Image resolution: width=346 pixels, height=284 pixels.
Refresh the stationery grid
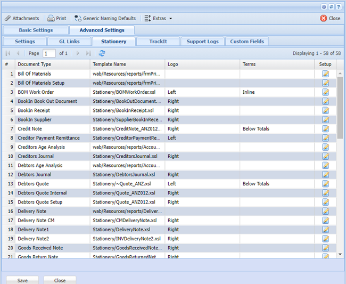(102, 53)
